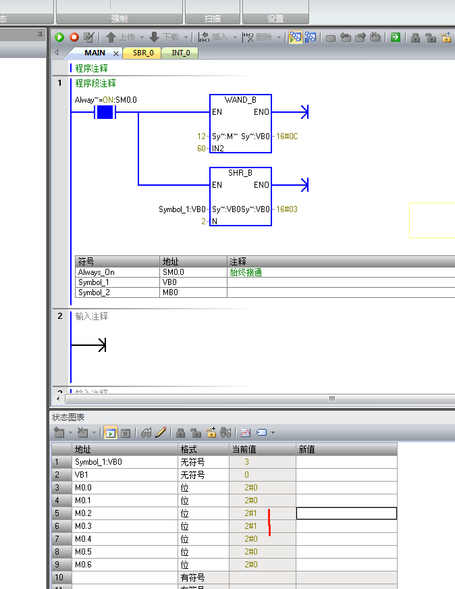Toggle chart status monitoring button
455x589 pixels.
point(111,432)
